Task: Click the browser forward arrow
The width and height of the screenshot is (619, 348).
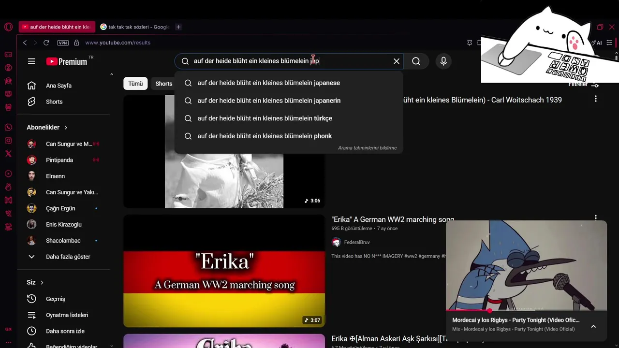Action: coord(35,43)
